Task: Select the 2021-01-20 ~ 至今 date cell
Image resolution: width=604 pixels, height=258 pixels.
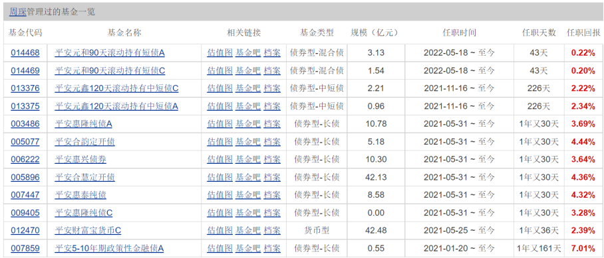Action: click(x=459, y=249)
